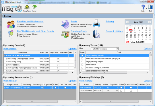Go to previous month in calendar
This screenshot has width=155, height=106.
click(127, 22)
